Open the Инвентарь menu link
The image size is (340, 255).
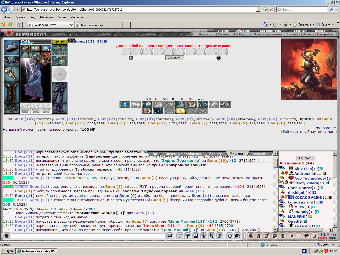click(207, 34)
